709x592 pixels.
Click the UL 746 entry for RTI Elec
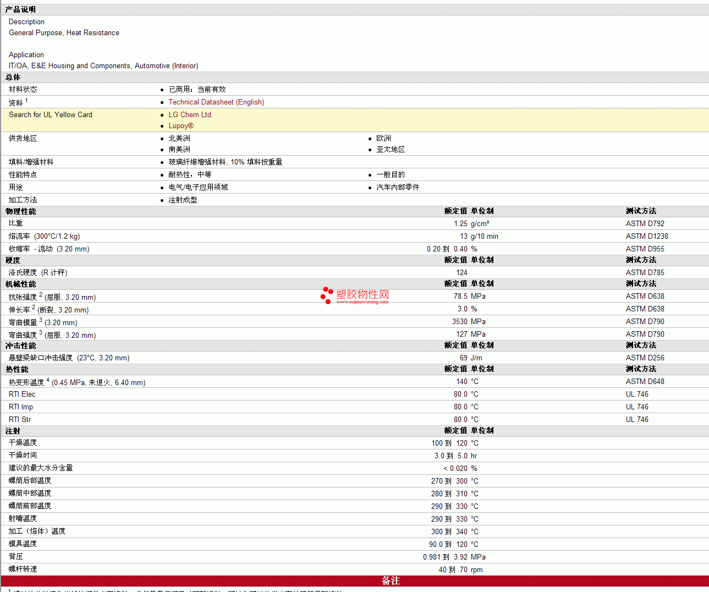637,394
